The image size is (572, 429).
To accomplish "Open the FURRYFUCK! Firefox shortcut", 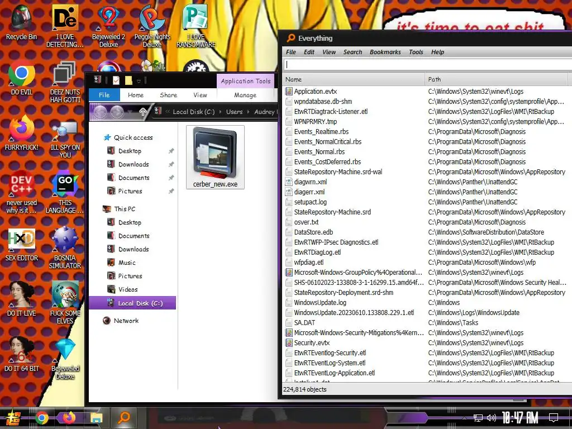I will (21, 133).
